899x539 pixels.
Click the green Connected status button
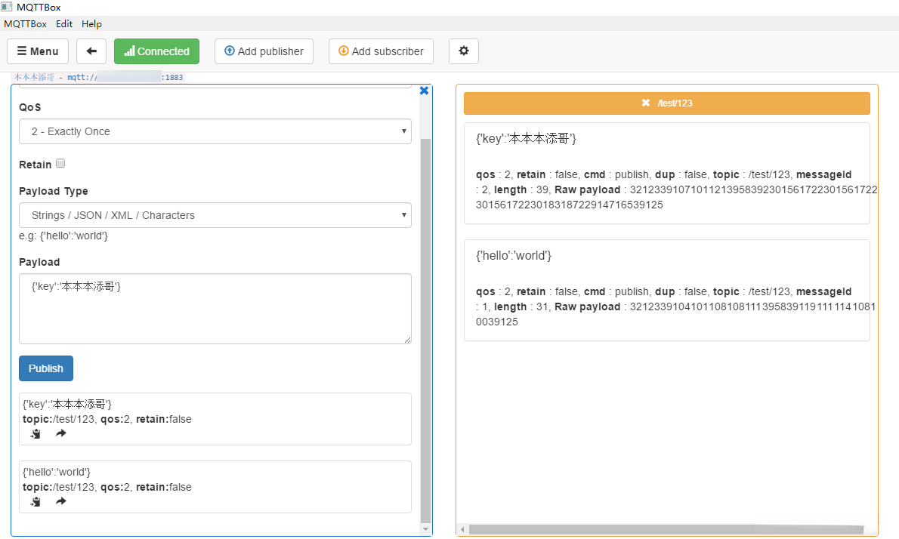tap(156, 51)
